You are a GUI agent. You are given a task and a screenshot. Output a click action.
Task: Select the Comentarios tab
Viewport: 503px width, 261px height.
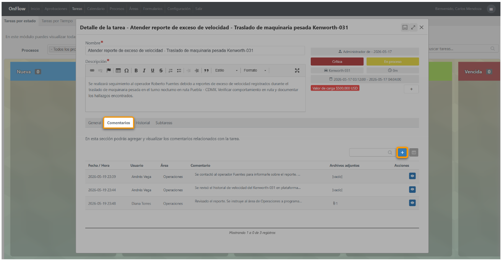coord(118,123)
